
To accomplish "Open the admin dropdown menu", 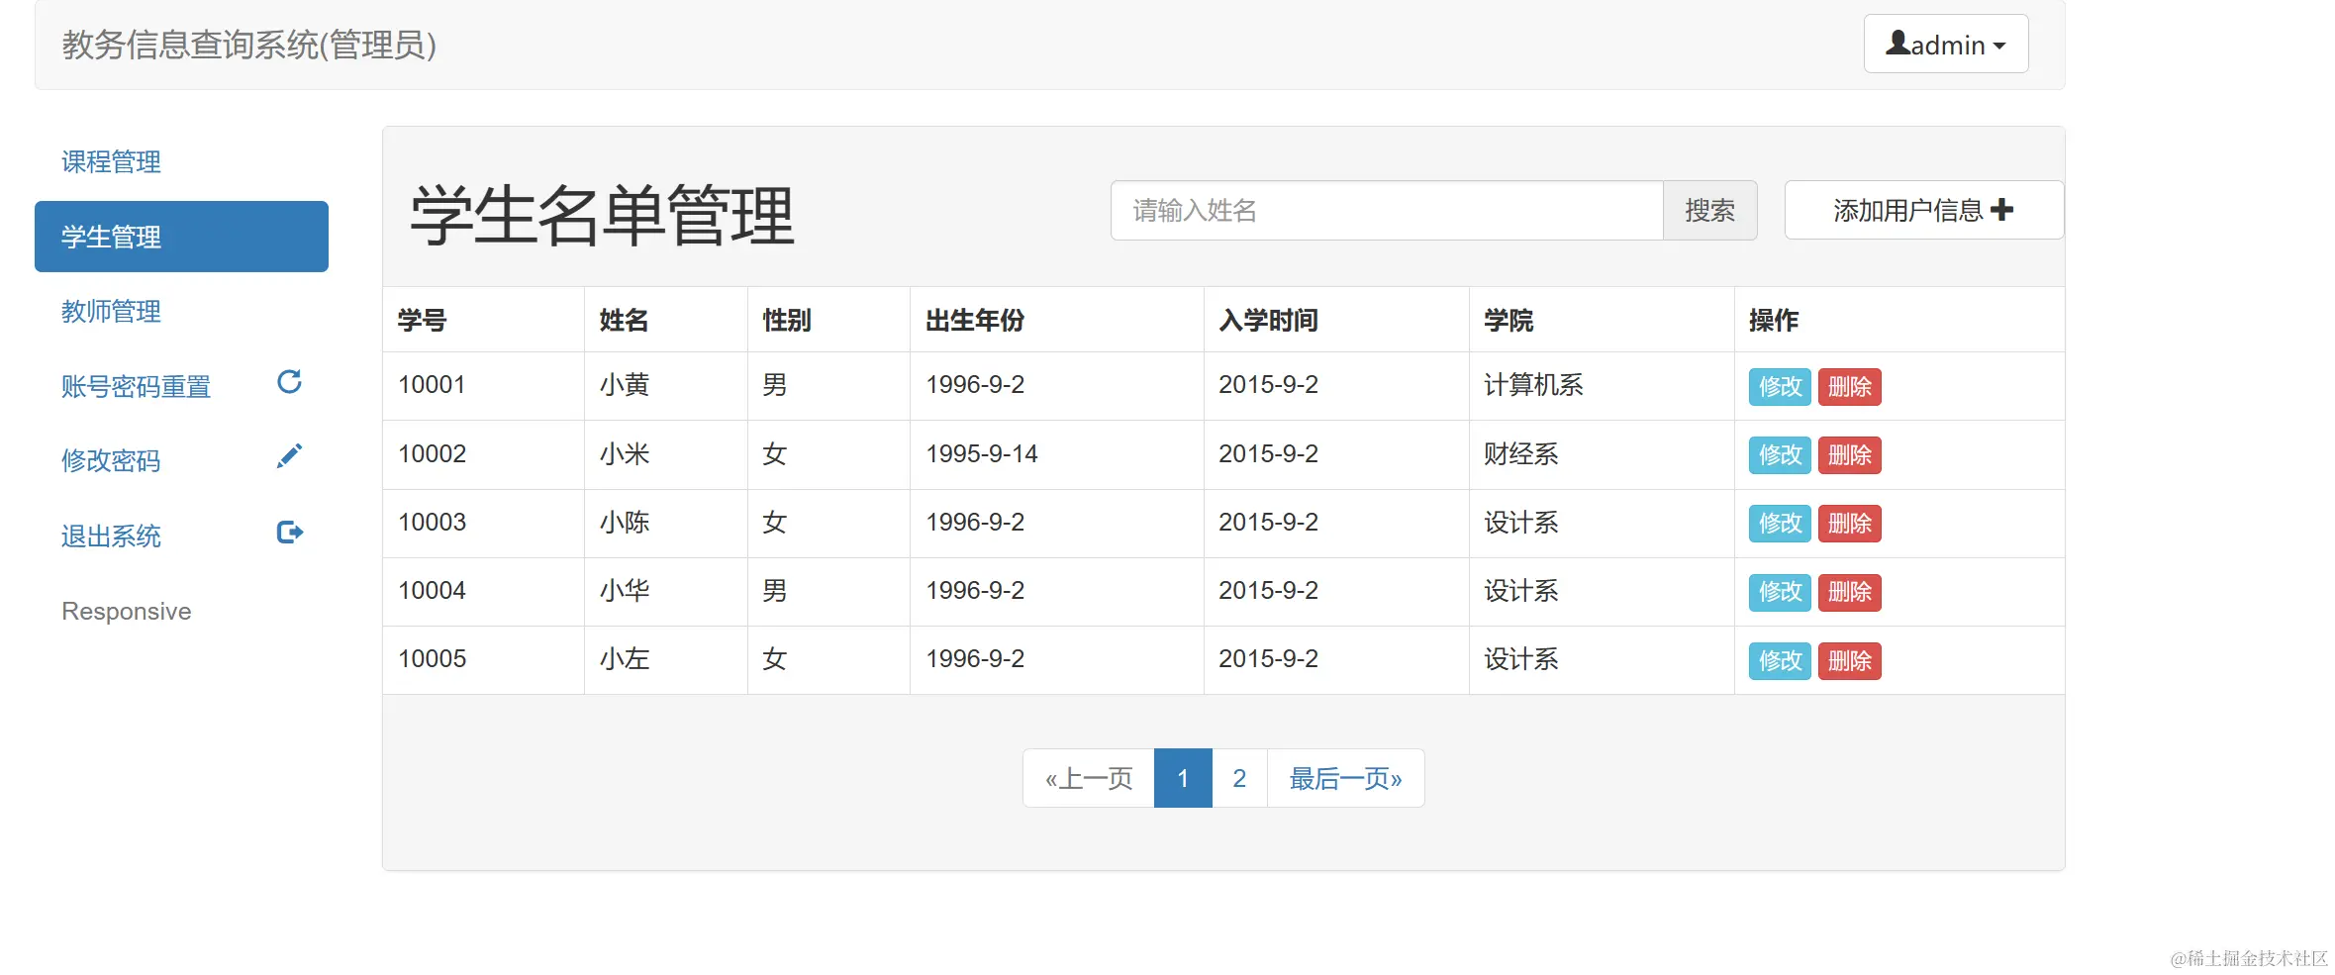I will click(1944, 43).
